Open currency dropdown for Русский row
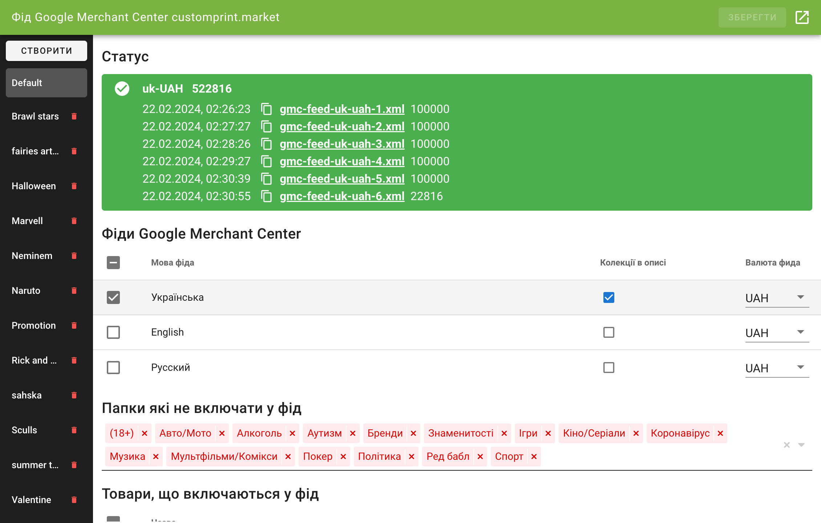 click(x=777, y=368)
